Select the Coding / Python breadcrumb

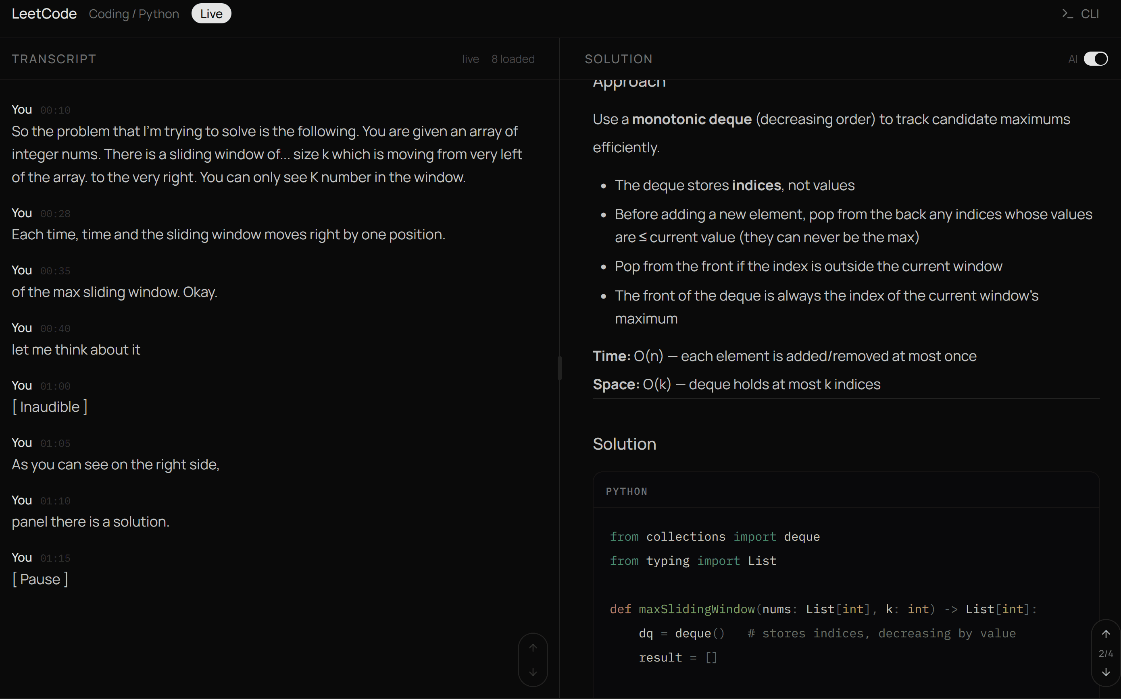(134, 14)
